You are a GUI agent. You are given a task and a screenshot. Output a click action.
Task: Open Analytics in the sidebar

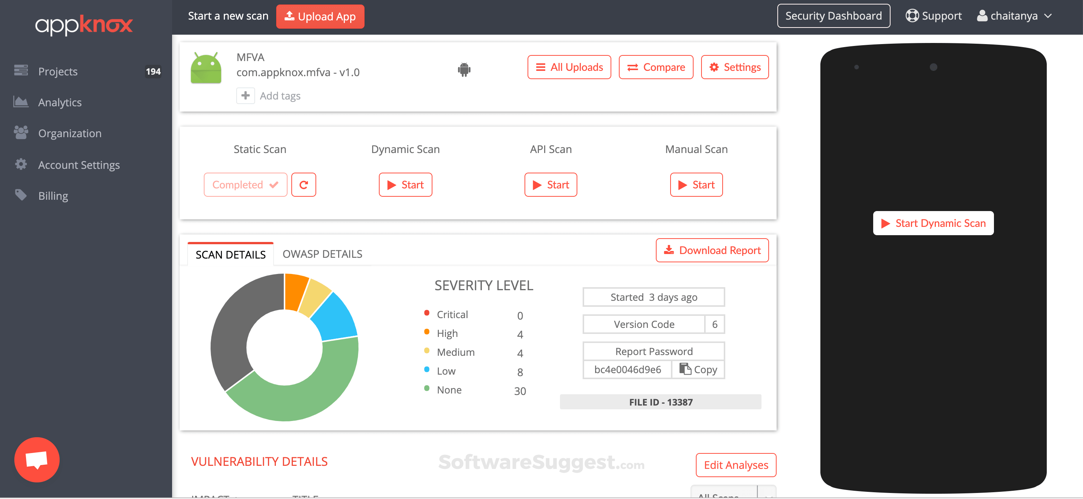[x=60, y=102]
